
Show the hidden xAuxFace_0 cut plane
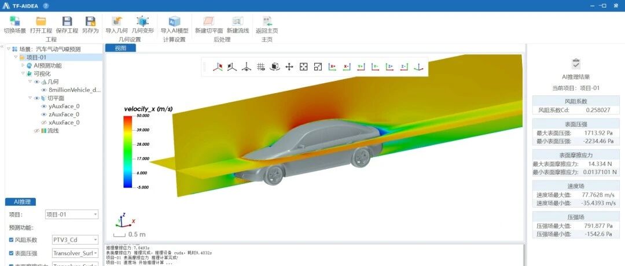(44, 123)
